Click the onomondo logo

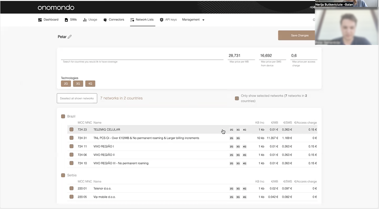[x=56, y=7]
